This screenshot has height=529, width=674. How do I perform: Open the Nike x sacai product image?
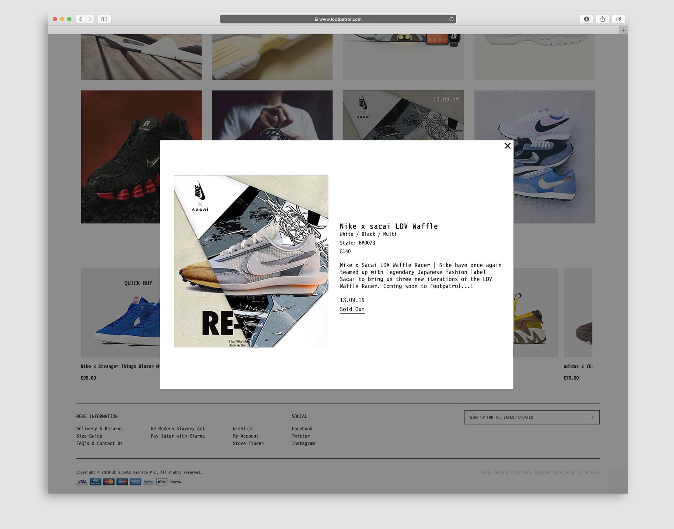tap(251, 261)
